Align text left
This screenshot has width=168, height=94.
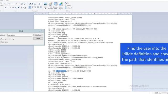pyautogui.click(x=30, y=7)
